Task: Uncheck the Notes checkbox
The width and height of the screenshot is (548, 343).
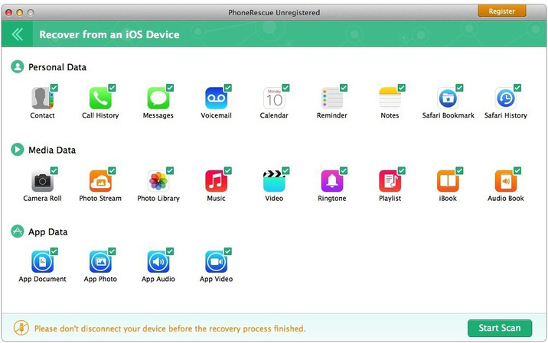Action: pyautogui.click(x=401, y=88)
